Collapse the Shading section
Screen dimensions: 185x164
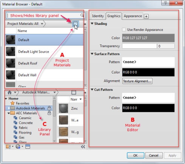pos(92,23)
